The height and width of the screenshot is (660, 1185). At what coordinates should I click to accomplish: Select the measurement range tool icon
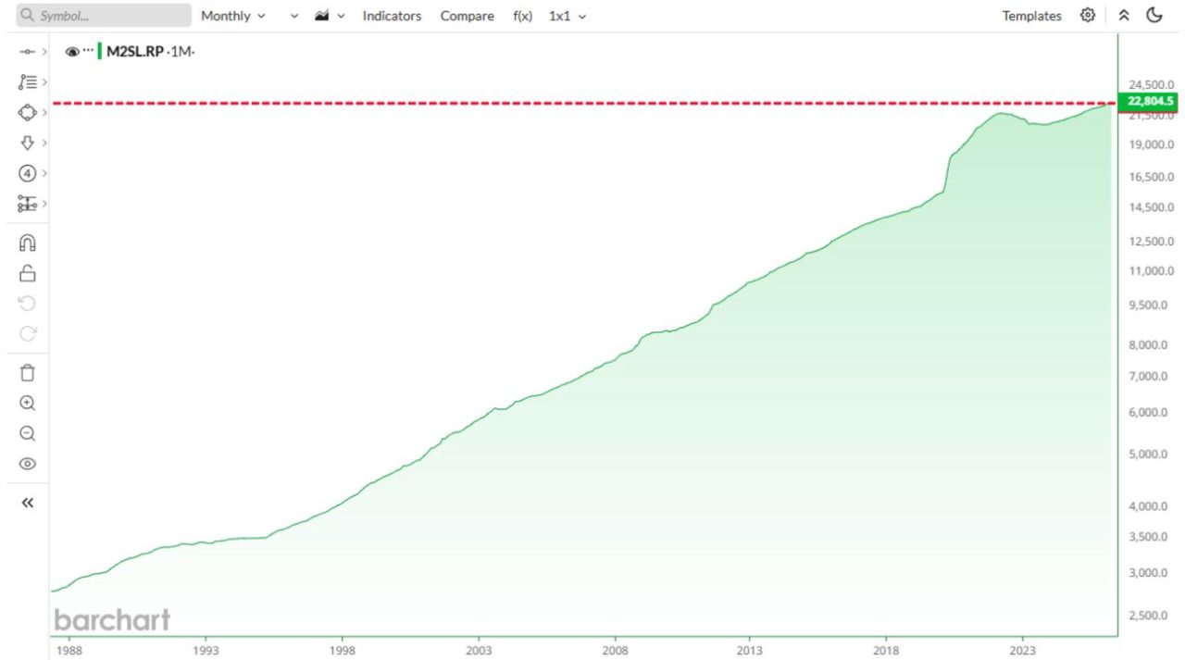pyautogui.click(x=27, y=204)
